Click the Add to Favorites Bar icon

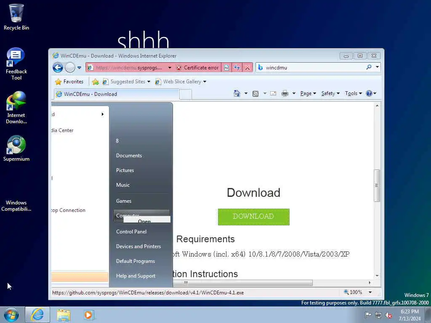coord(96,82)
